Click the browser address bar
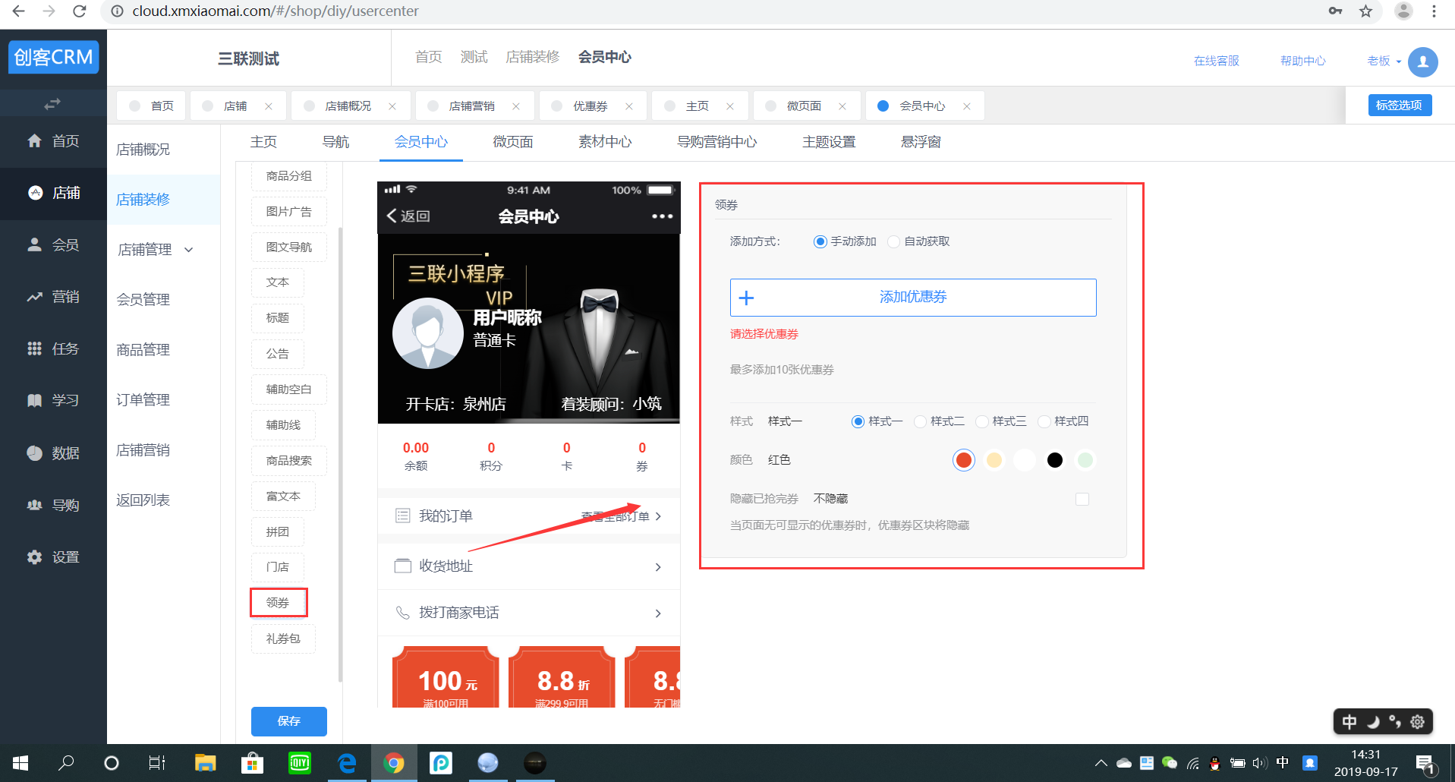 pos(713,11)
